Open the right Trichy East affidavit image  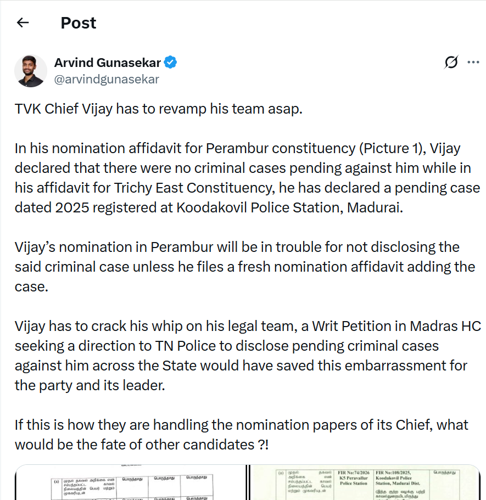(x=365, y=482)
